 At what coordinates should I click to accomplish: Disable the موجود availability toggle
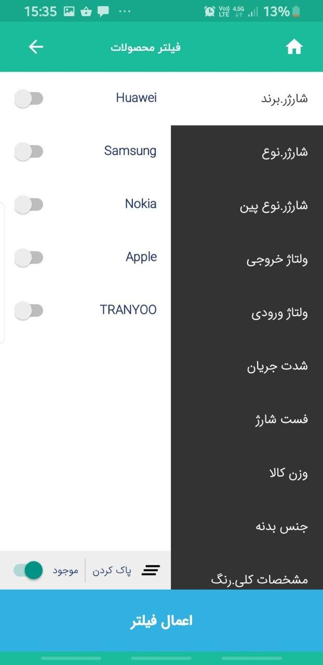tap(29, 570)
